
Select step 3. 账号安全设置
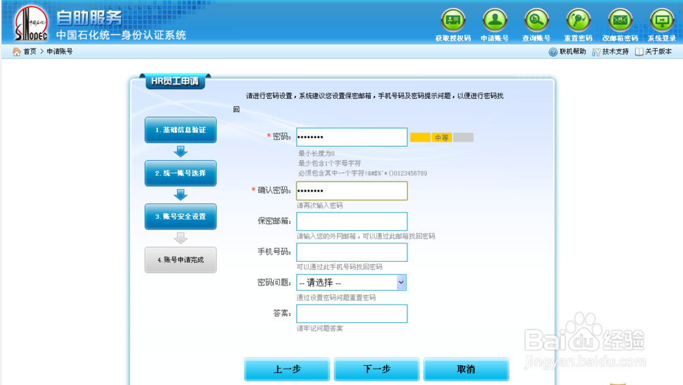pos(180,217)
